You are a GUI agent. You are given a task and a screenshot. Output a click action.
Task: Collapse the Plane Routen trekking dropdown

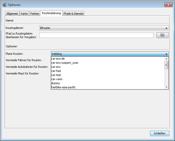[x=166, y=54]
